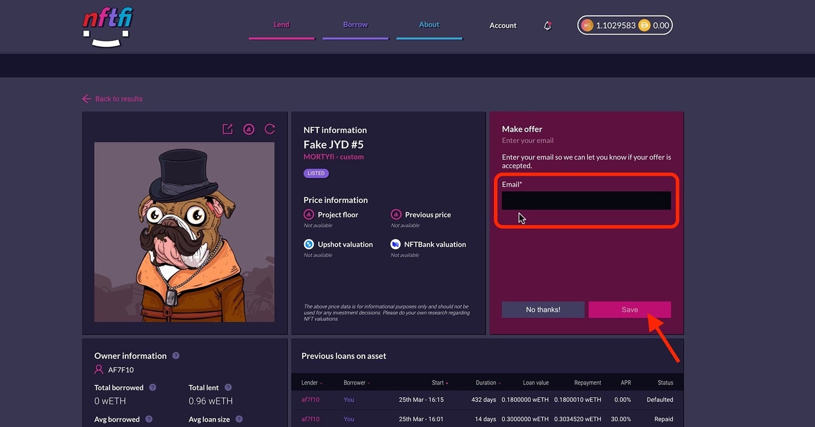Click the Defaulted status cell
The width and height of the screenshot is (815, 427).
coord(660,400)
